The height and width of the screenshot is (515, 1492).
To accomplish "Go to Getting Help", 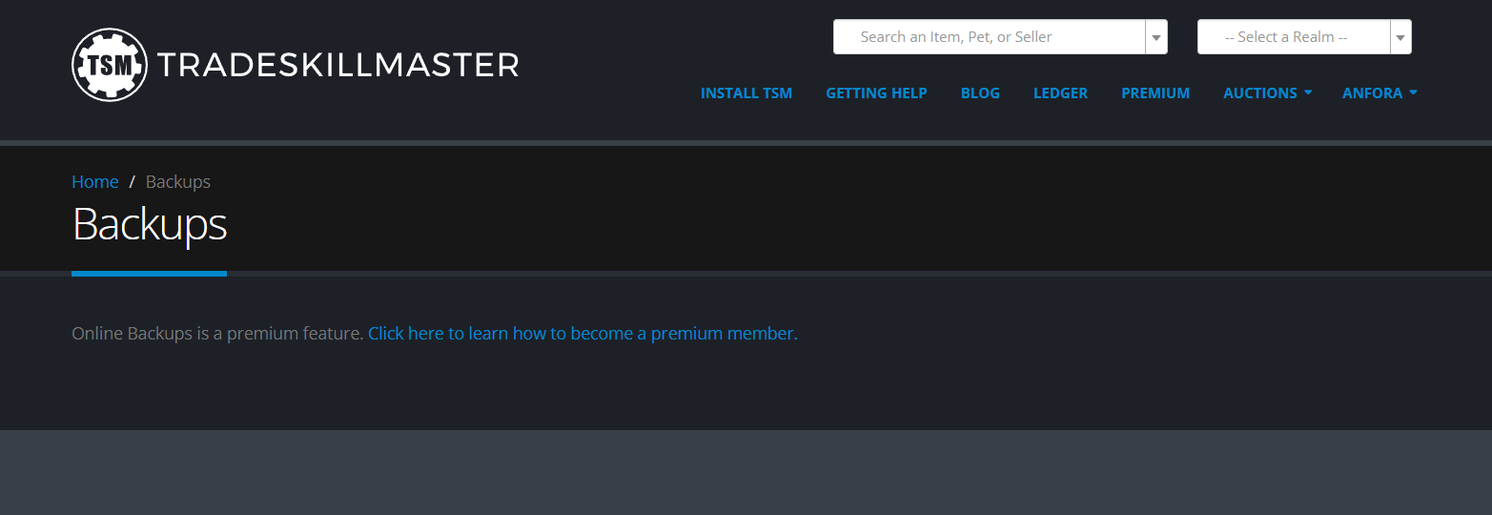I will 876,93.
